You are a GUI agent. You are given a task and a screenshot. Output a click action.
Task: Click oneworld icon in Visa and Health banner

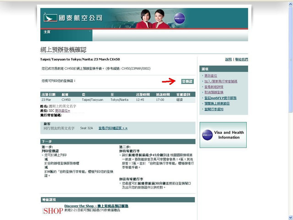click(x=207, y=135)
